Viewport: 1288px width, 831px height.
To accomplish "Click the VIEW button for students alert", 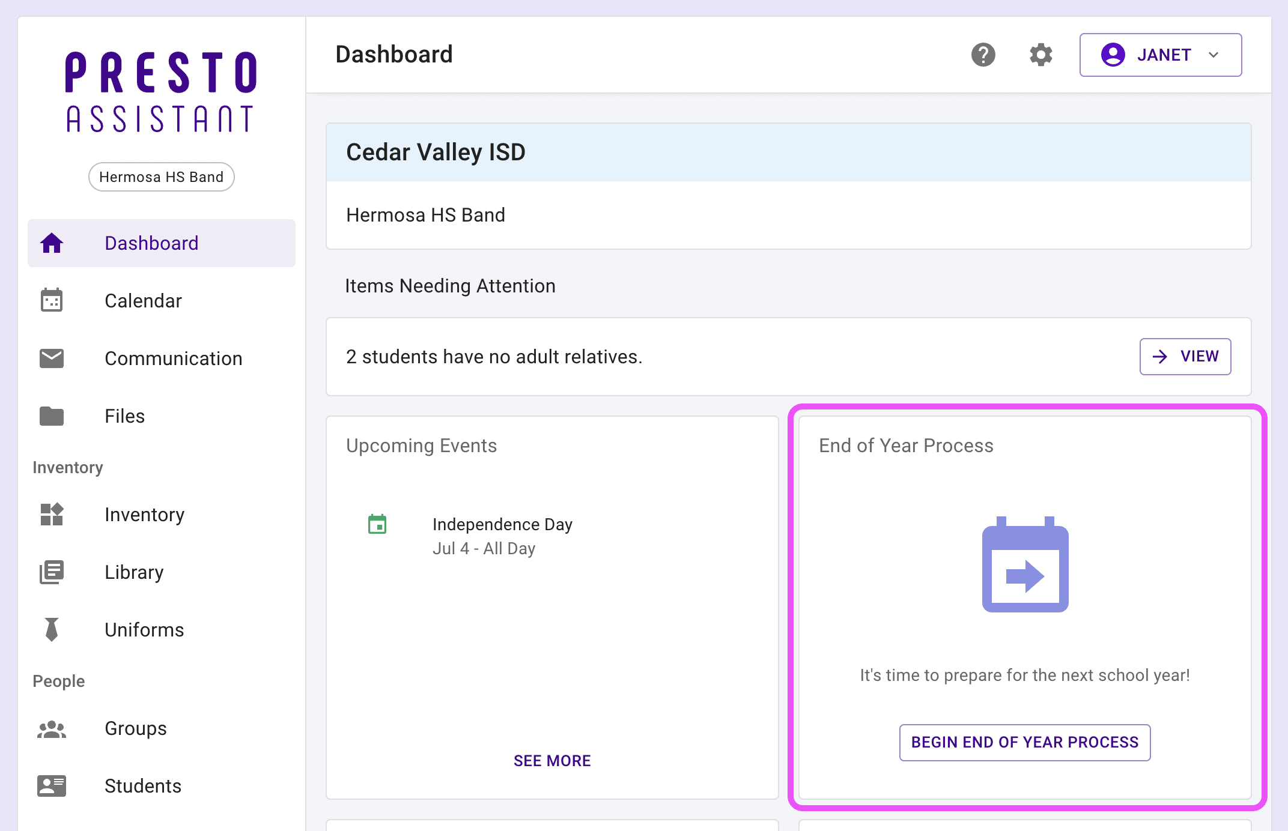I will [1185, 357].
